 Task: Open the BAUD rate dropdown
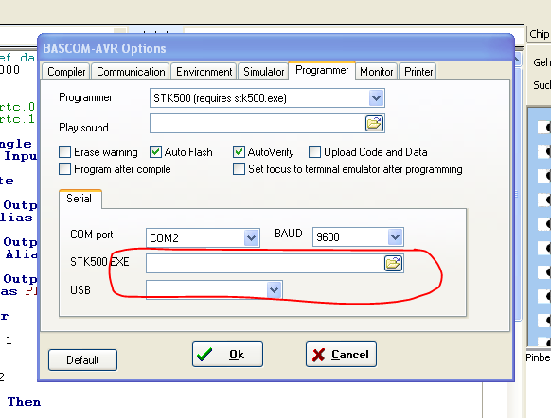(x=396, y=237)
